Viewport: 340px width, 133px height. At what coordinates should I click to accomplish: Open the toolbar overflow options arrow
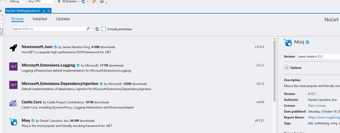tap(106, 2)
